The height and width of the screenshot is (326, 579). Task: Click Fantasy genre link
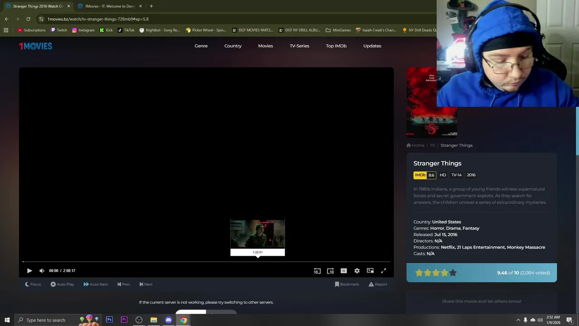471,228
